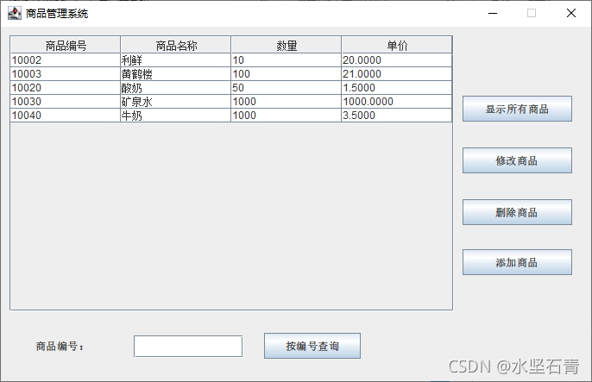The image size is (592, 382).
Task: Click price cell 21.0000
Action: tap(397, 74)
